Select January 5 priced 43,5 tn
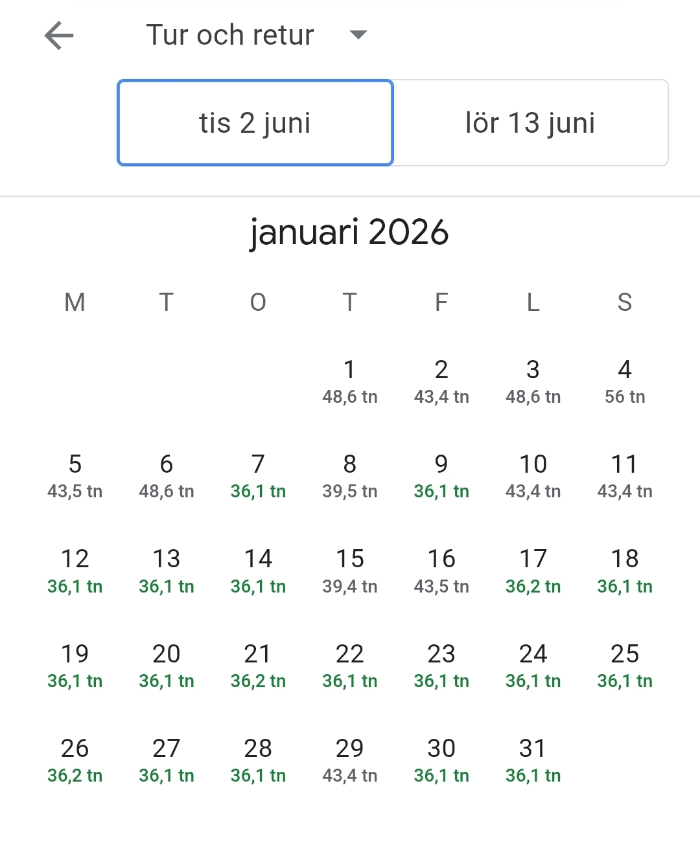Screen dimensions: 700x847 (75, 476)
